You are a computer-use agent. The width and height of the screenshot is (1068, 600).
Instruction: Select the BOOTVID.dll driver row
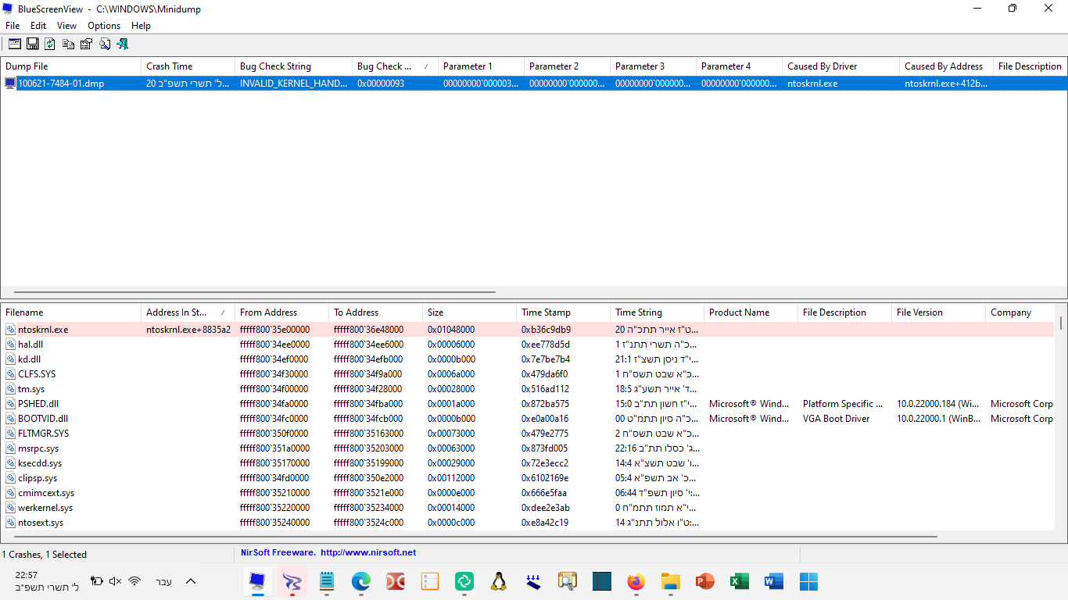527,419
